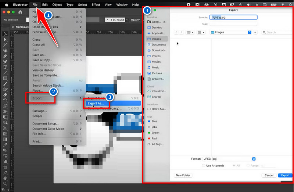Open iCloud Drive in the sidebar
The image size is (294, 192).
[x=157, y=91]
